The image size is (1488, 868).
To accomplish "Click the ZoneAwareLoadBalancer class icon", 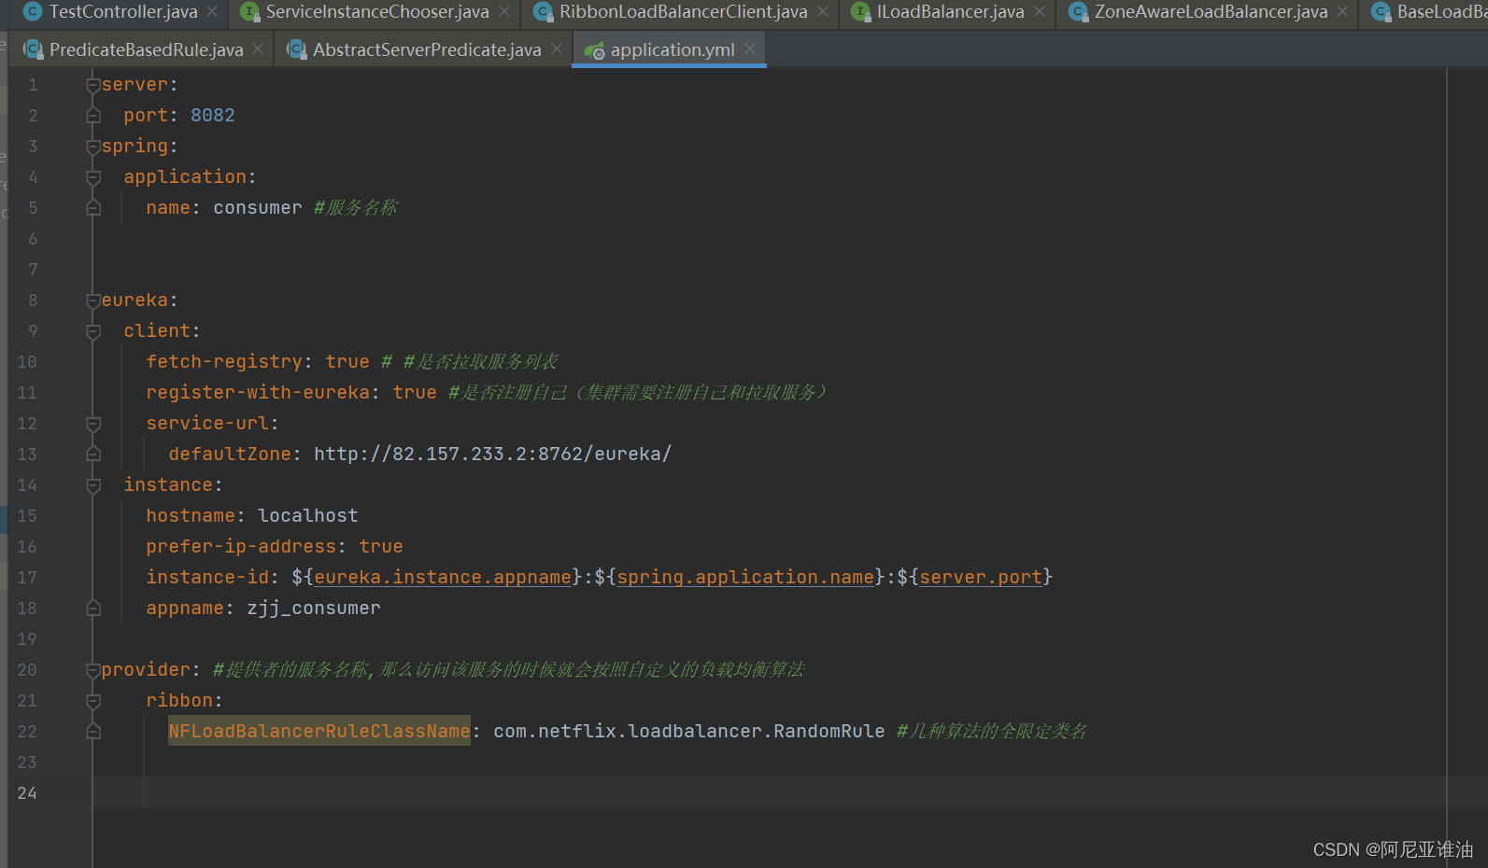I will click(x=1078, y=12).
